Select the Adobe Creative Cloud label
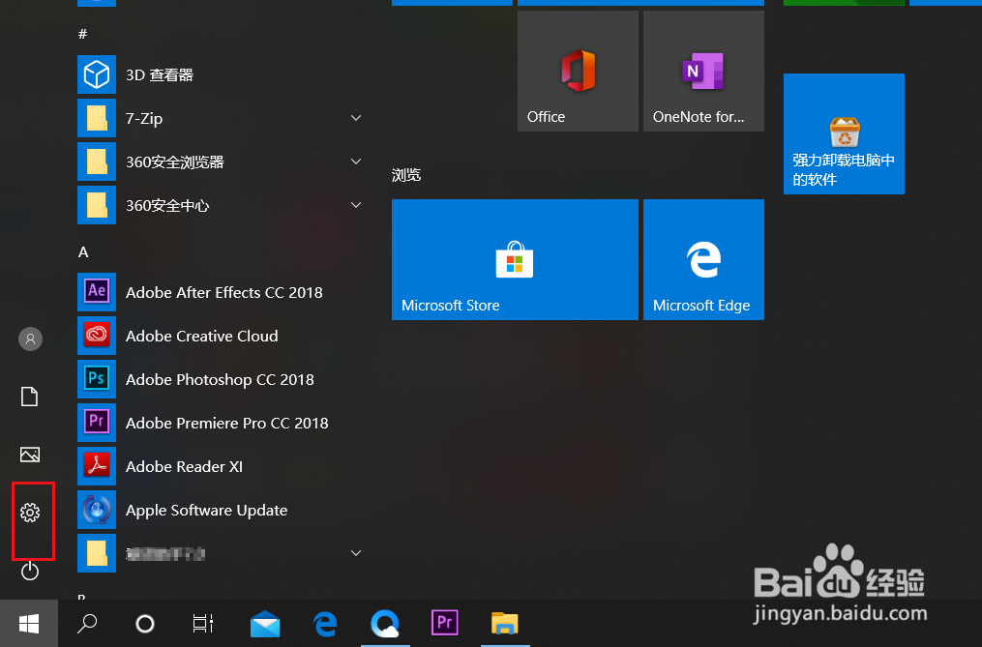Viewport: 982px width, 647px height. click(x=201, y=337)
